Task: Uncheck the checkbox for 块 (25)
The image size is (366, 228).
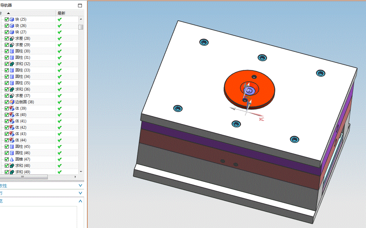Action: coord(7,19)
